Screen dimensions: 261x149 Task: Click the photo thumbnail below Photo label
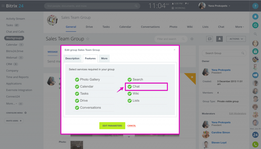point(76,145)
